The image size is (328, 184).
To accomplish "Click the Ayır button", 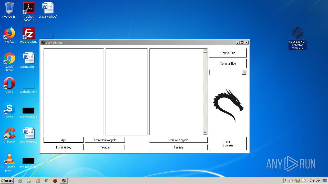I will click(x=63, y=140).
